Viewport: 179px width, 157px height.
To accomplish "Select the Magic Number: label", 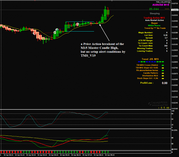I will coord(145,33).
